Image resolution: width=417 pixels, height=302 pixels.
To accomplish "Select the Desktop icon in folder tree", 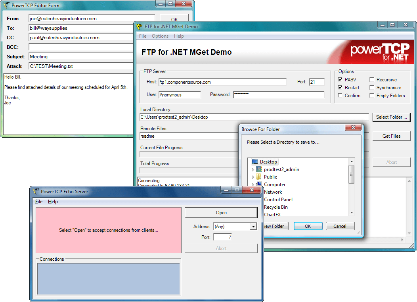I will pos(254,162).
